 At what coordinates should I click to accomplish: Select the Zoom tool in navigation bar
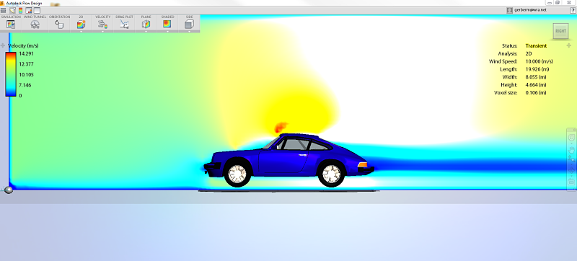point(571,159)
